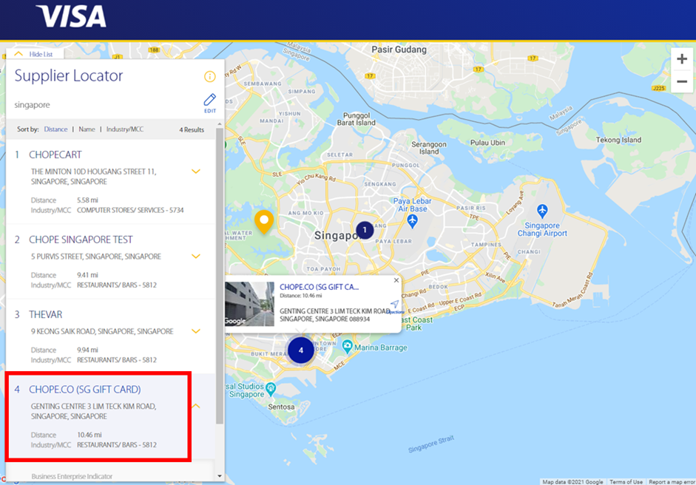Click the THE MINTON 10D HOUGANG STREET 11 address
696x485 pixels.
94,177
